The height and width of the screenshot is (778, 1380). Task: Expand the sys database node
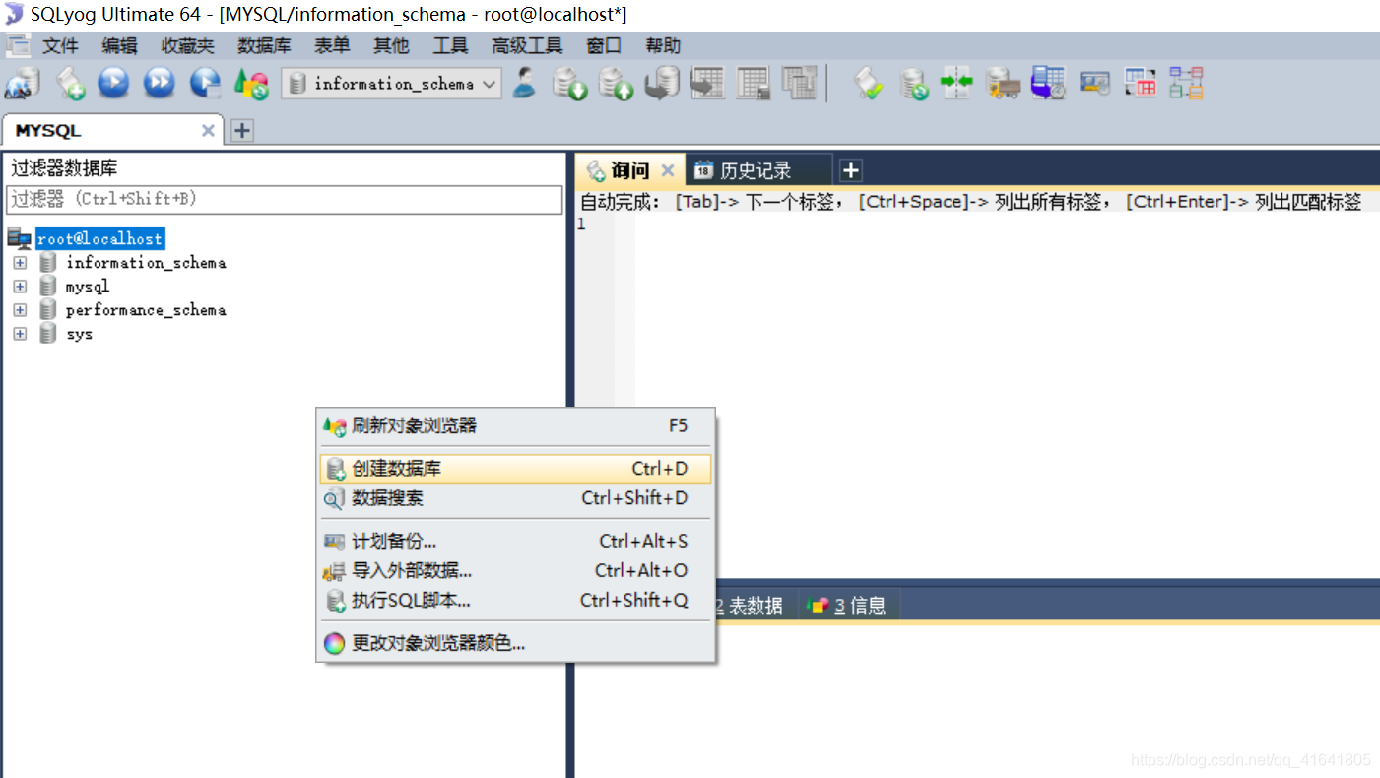point(20,334)
